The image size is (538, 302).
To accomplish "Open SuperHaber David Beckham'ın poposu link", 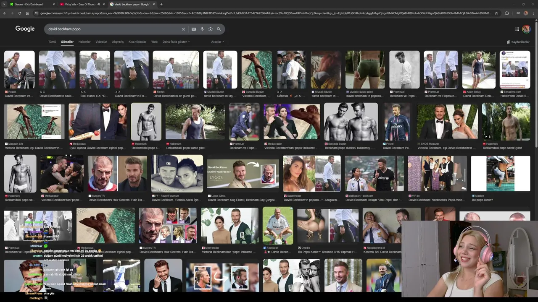I will click(x=311, y=200).
